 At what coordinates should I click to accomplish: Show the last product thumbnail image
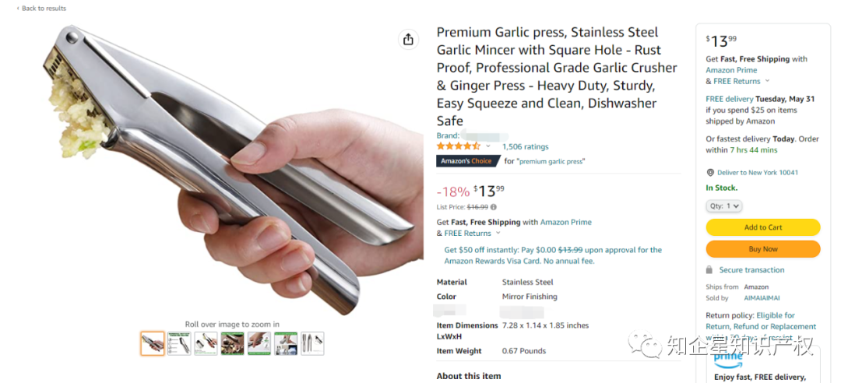[x=312, y=343]
